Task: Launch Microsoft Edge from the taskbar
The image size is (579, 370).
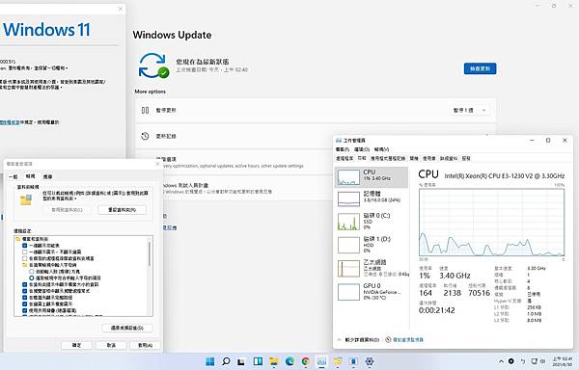Action: [x=289, y=361]
